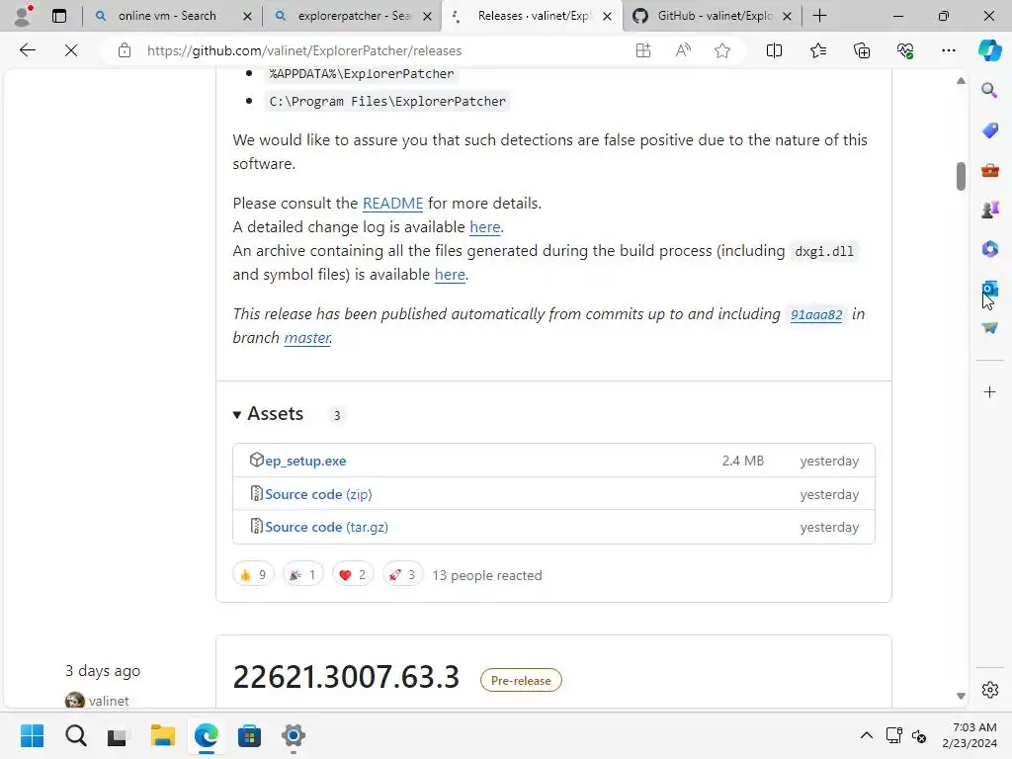
Task: Open taskbar clock and date
Action: click(970, 735)
